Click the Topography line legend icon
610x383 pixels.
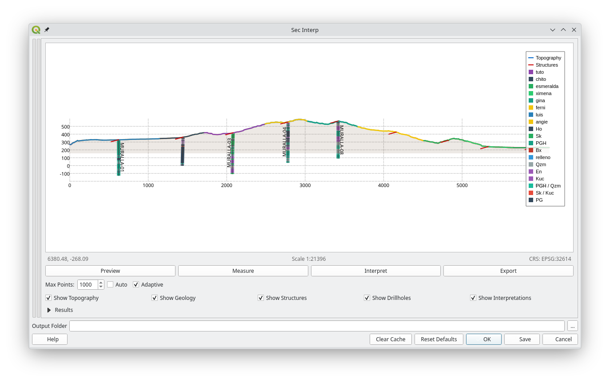click(x=531, y=58)
